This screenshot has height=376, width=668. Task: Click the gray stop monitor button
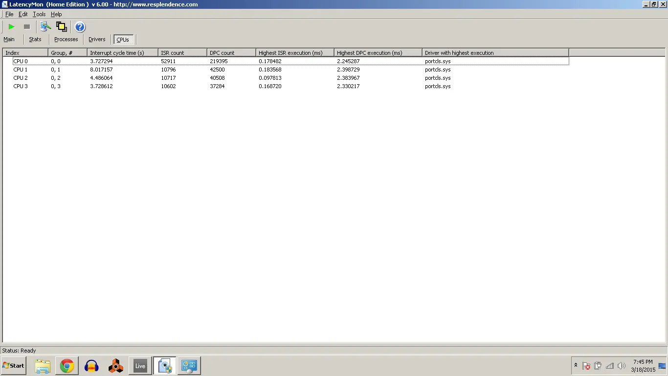point(27,27)
